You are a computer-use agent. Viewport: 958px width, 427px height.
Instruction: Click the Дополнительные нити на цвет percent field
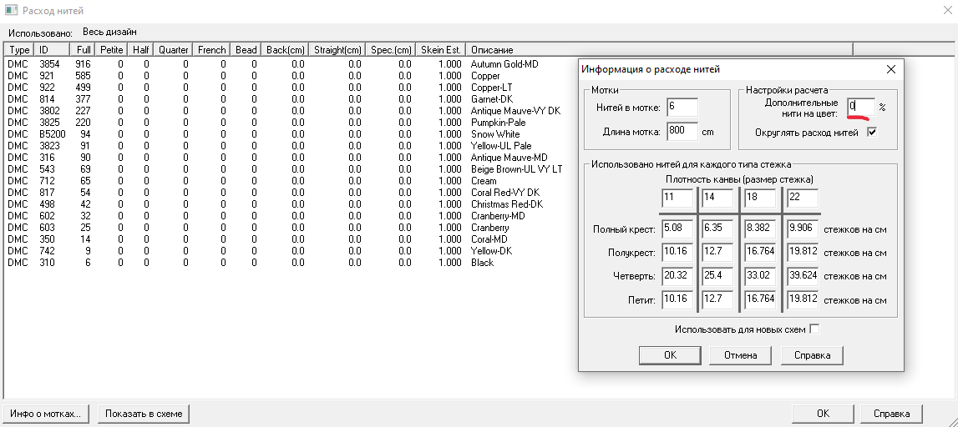(x=861, y=107)
